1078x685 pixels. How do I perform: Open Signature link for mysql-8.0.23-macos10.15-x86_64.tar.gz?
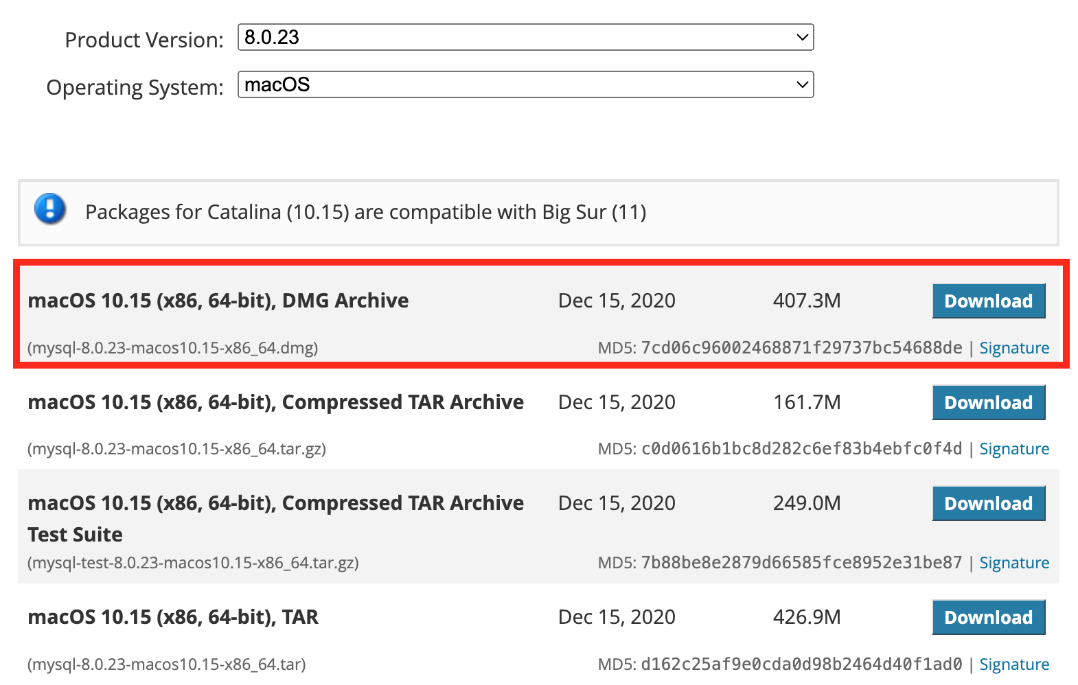tap(1014, 449)
